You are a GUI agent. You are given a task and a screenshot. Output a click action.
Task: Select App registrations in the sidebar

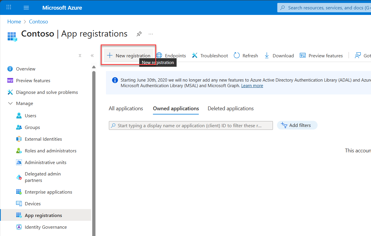(x=46, y=215)
